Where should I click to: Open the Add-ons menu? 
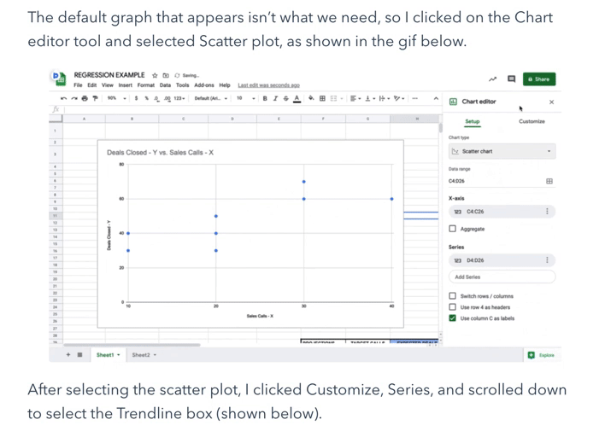[204, 85]
